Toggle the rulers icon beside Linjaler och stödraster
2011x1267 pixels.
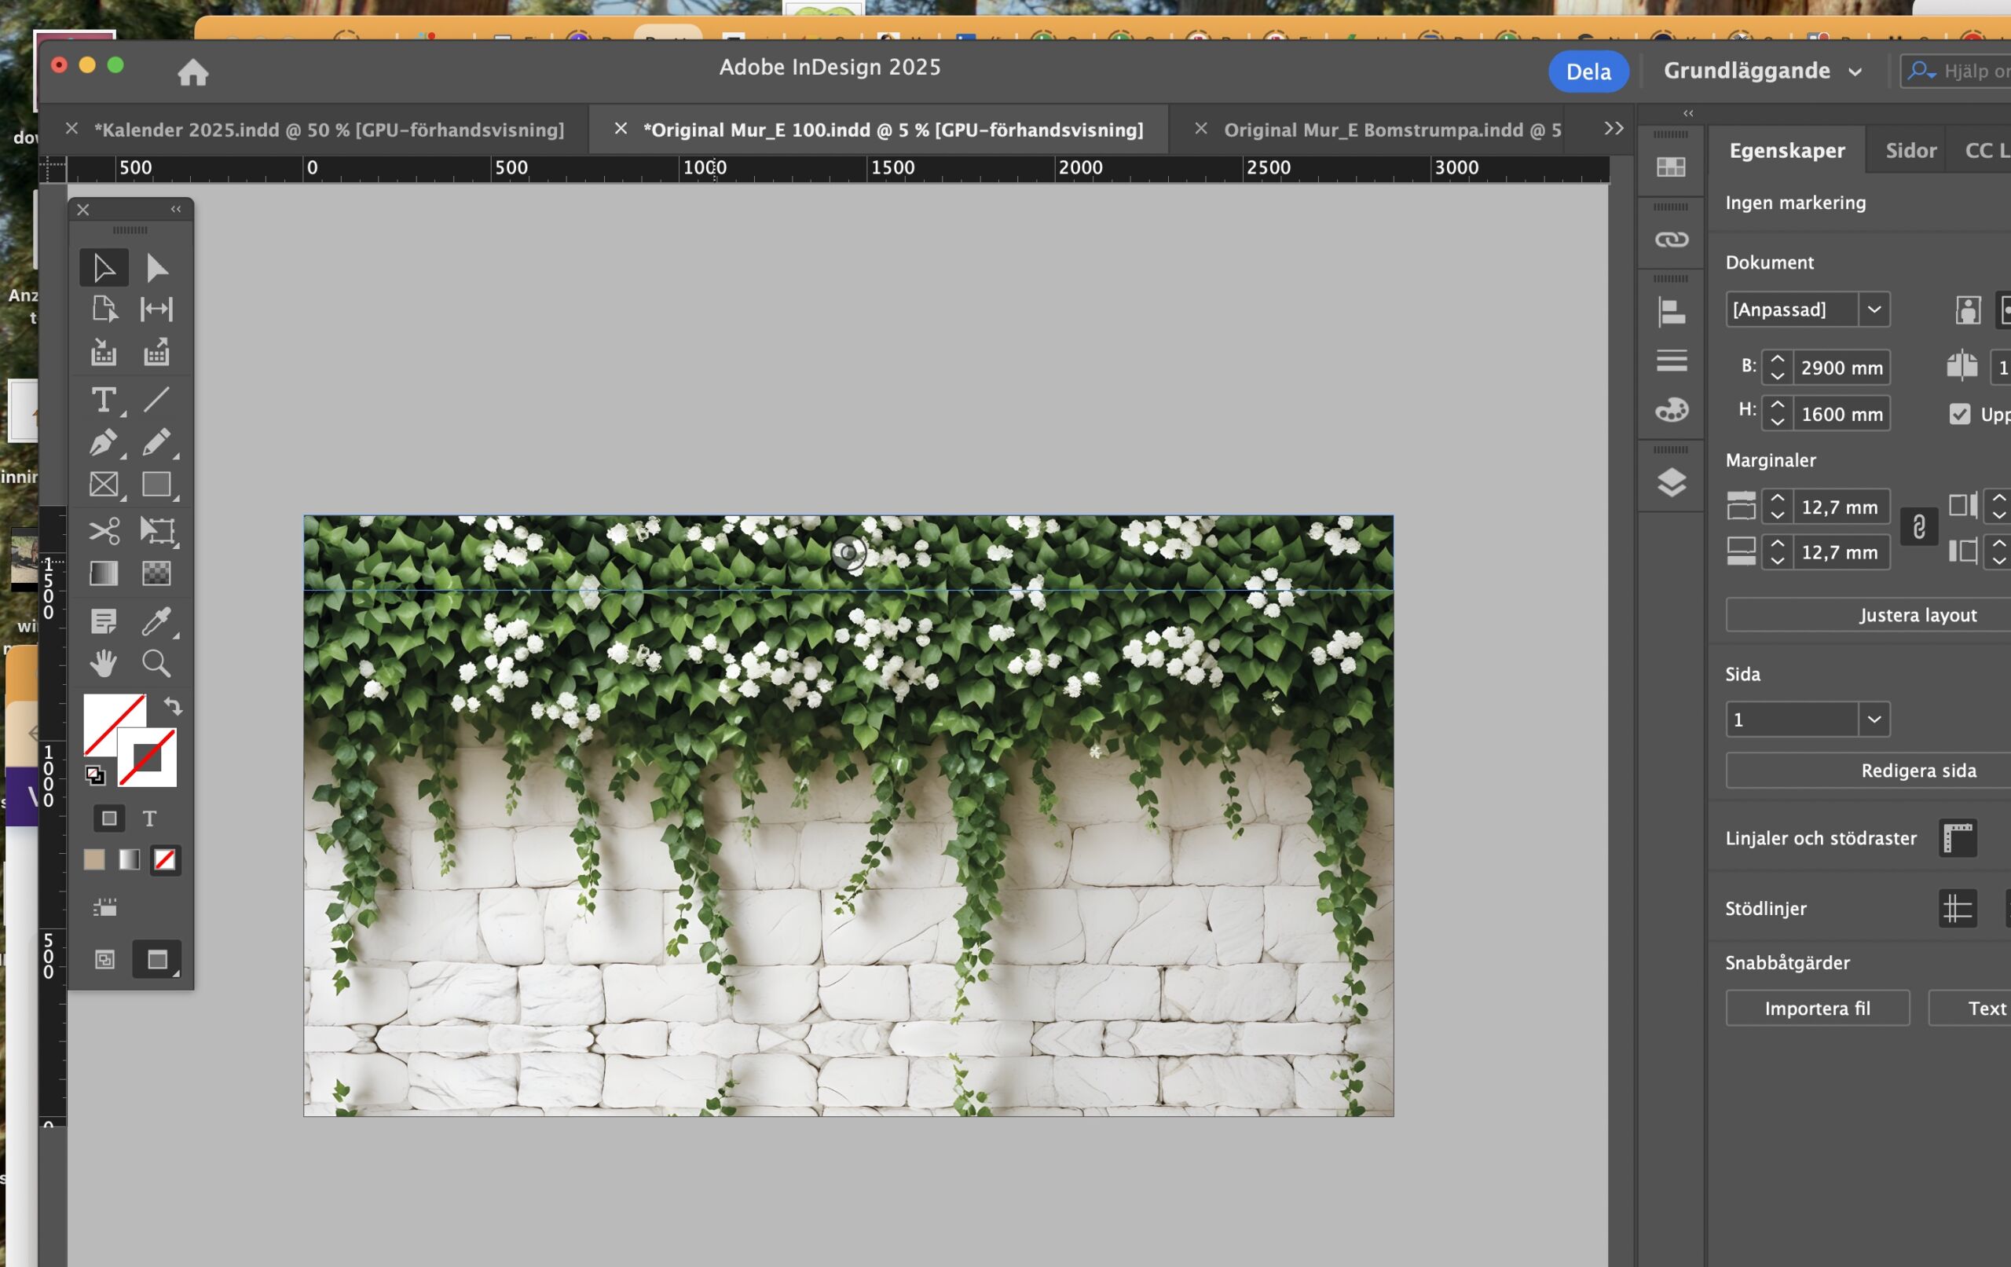pyautogui.click(x=1958, y=839)
